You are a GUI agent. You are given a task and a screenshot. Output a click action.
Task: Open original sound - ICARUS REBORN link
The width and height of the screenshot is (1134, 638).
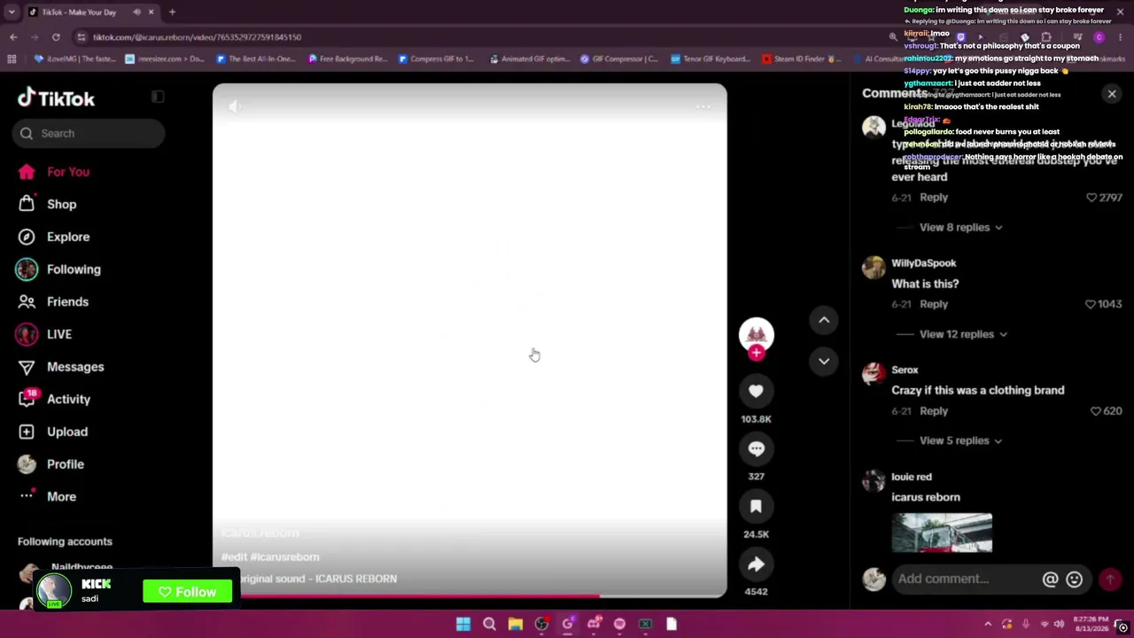click(x=317, y=579)
